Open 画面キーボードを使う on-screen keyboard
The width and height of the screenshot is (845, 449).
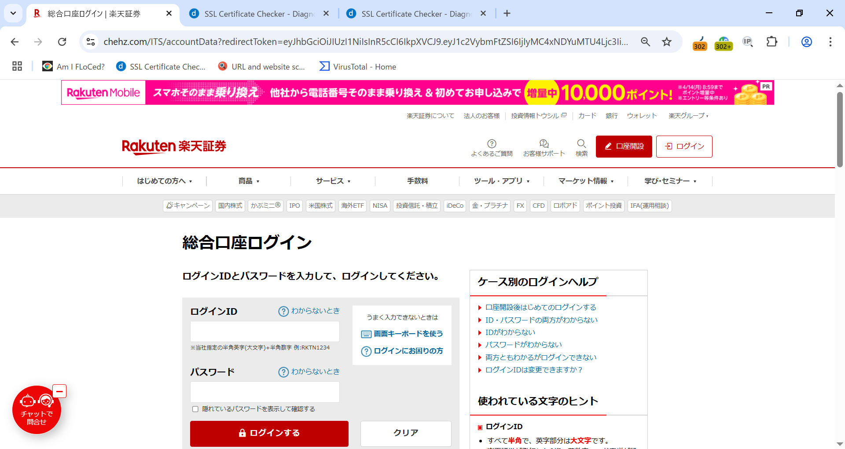402,334
